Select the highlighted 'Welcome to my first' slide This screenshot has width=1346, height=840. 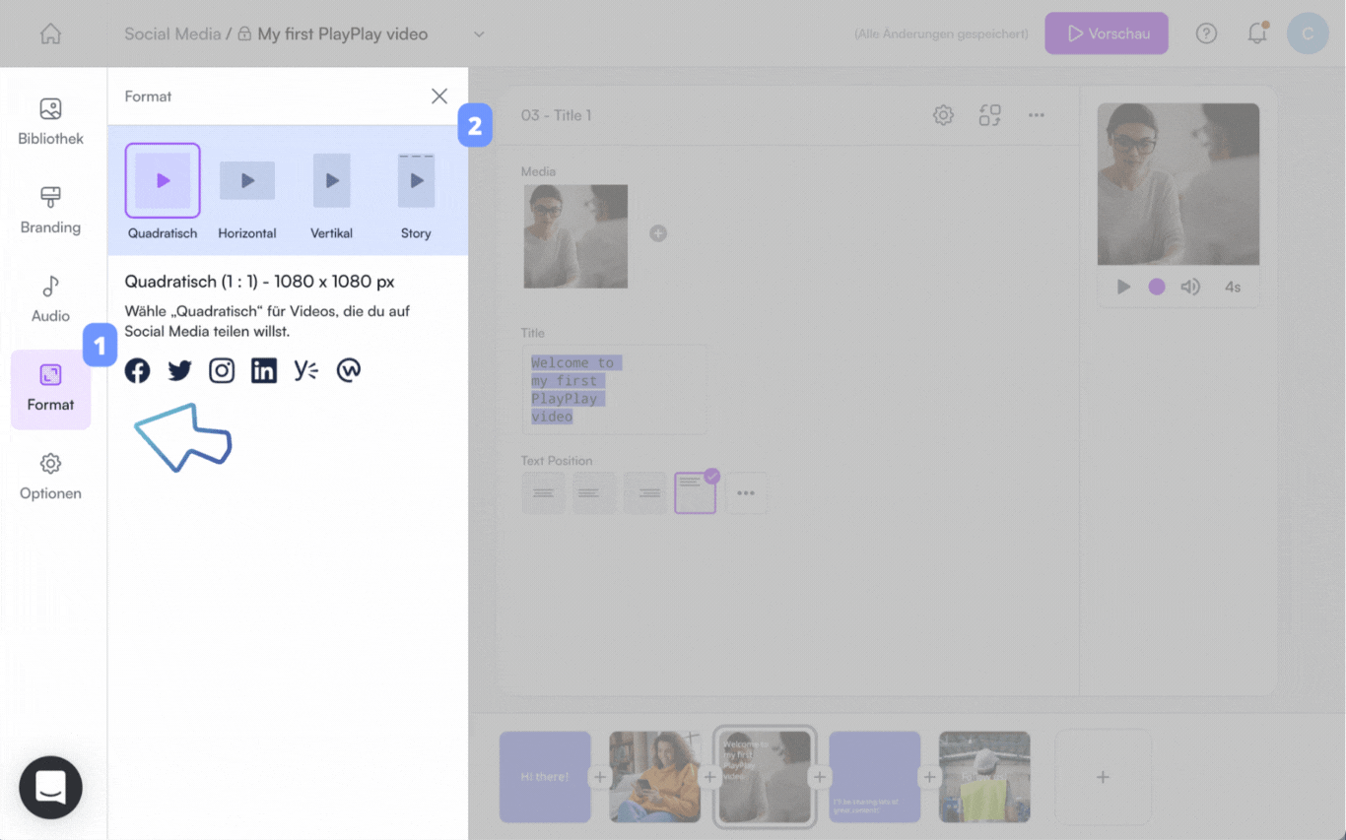(x=765, y=777)
